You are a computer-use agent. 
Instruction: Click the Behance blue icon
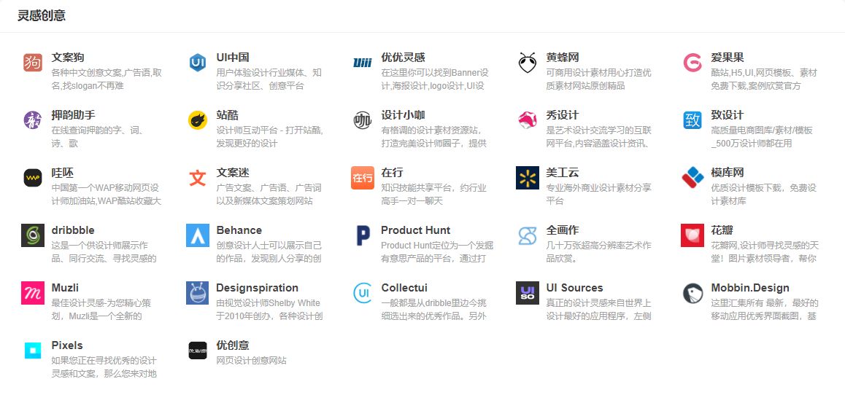(x=198, y=235)
